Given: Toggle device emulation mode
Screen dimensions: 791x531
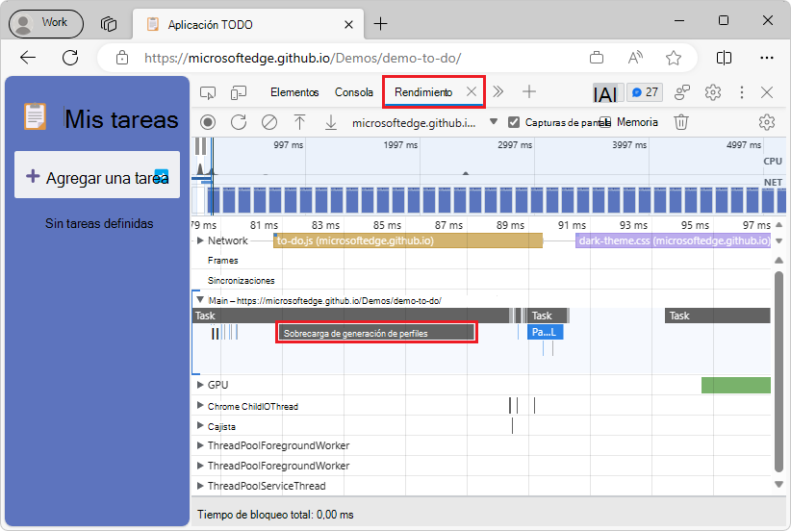Looking at the screenshot, I should point(238,92).
